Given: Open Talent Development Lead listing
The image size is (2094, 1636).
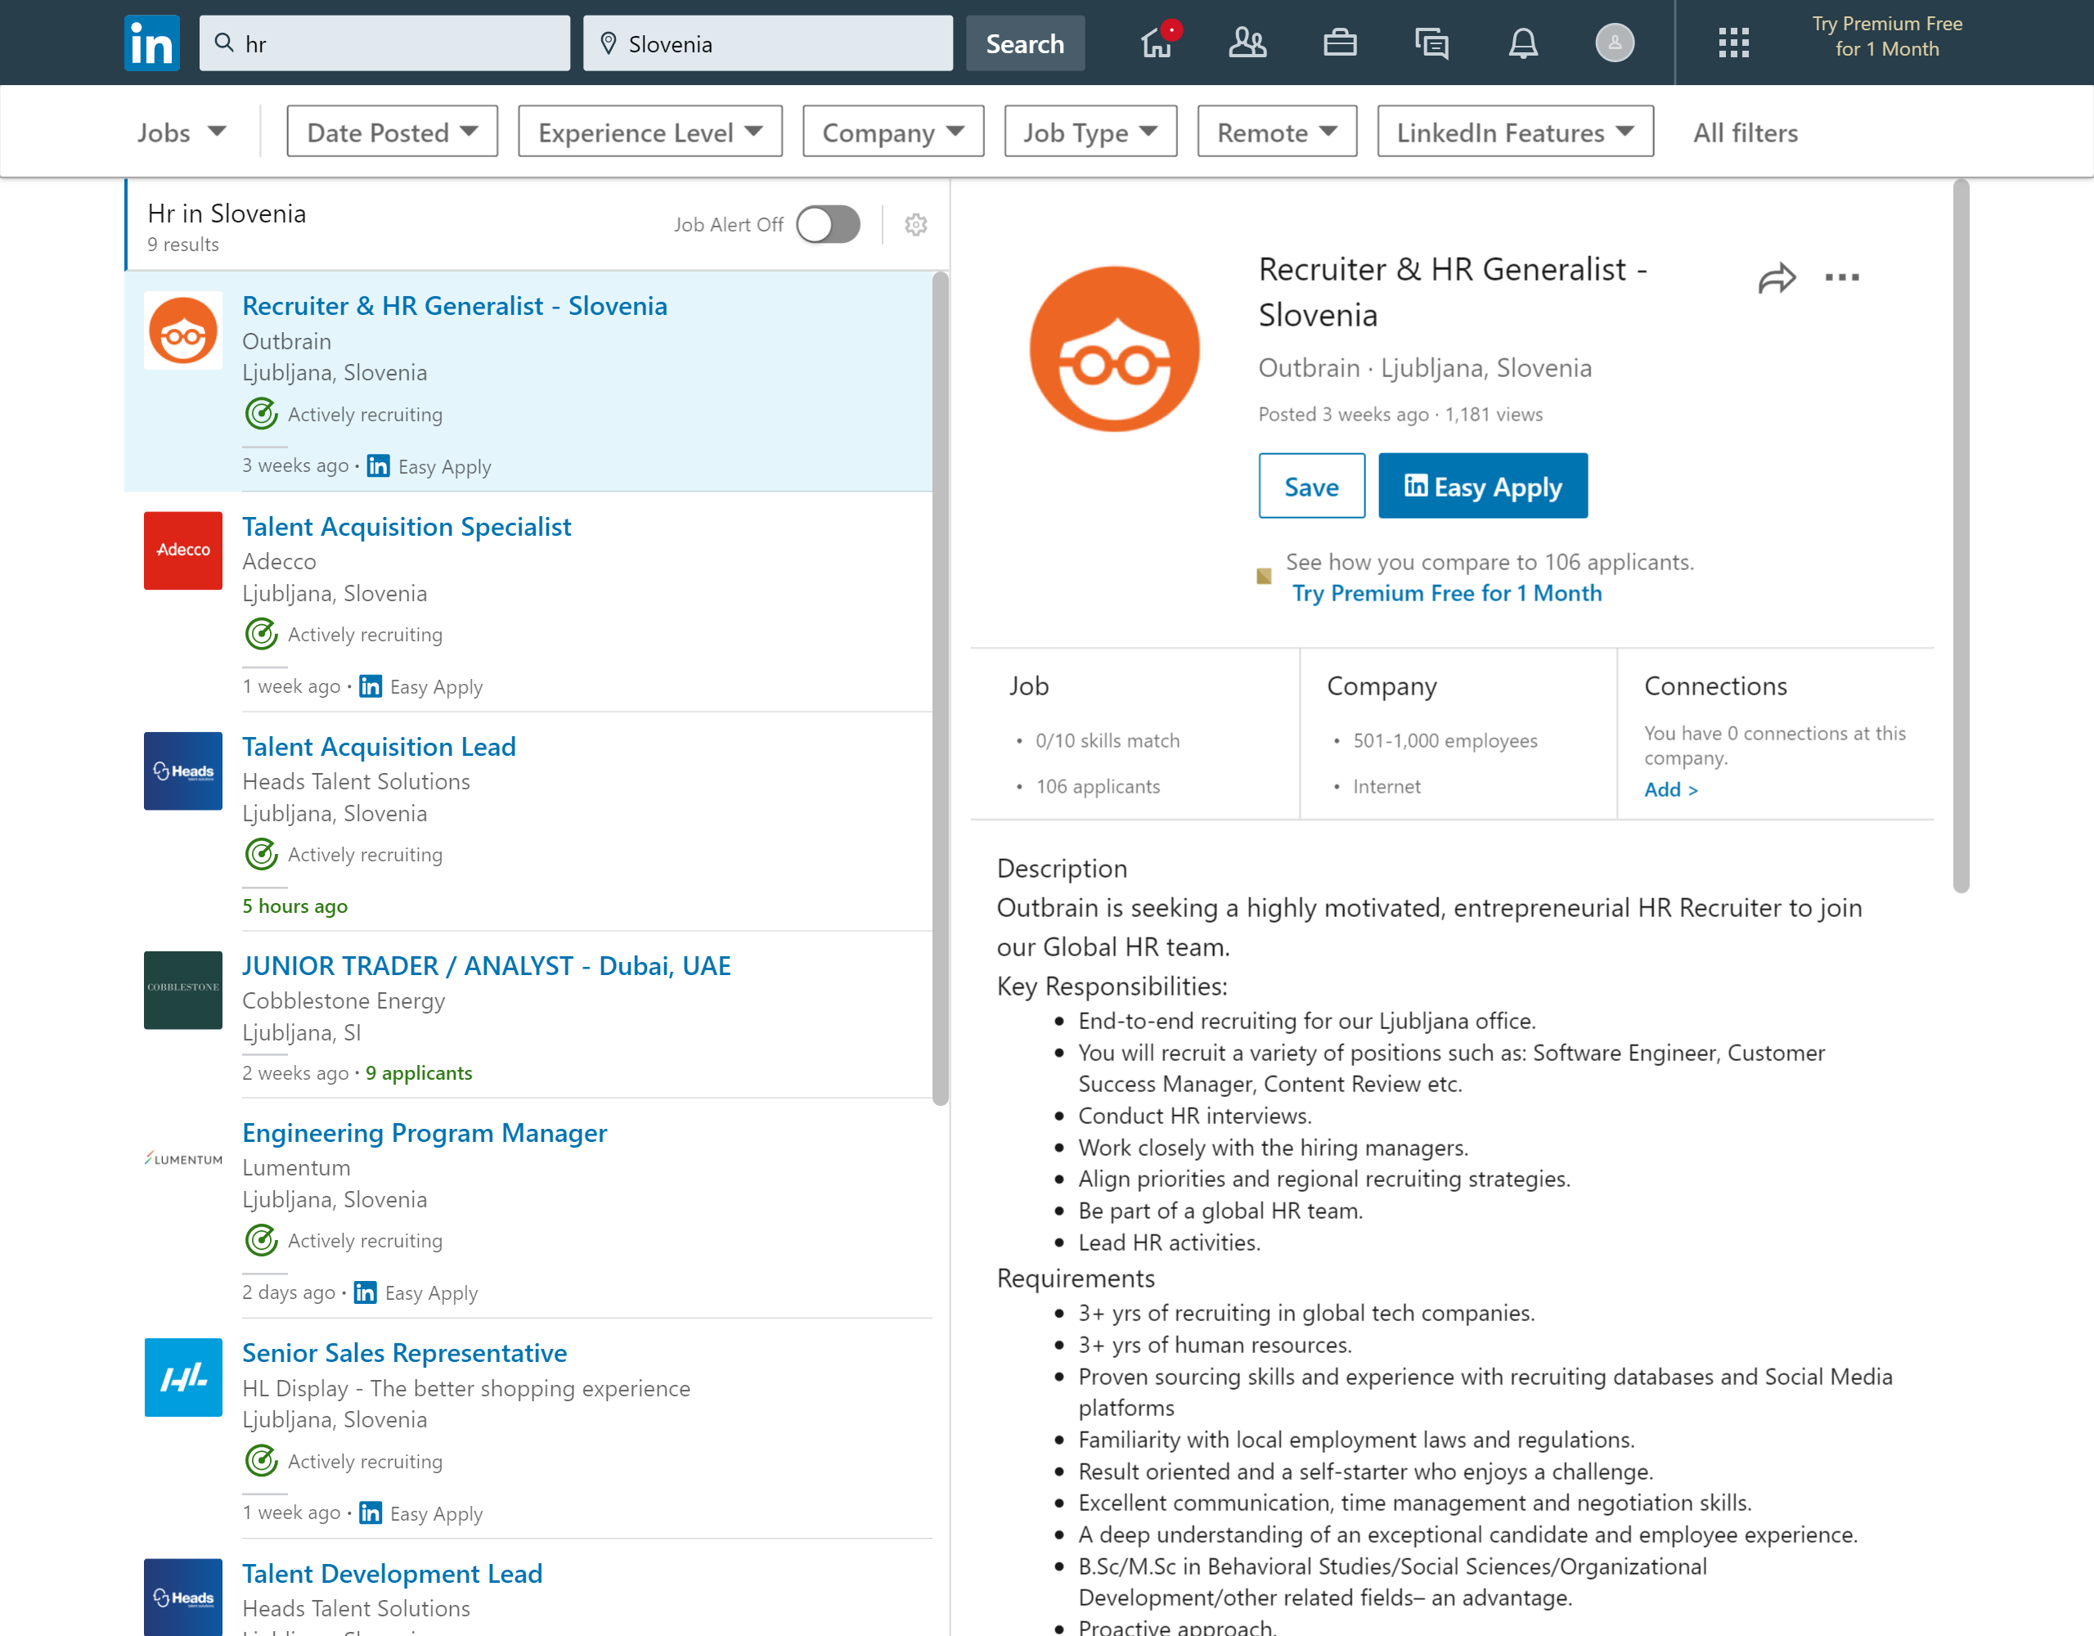Looking at the screenshot, I should tap(392, 1574).
